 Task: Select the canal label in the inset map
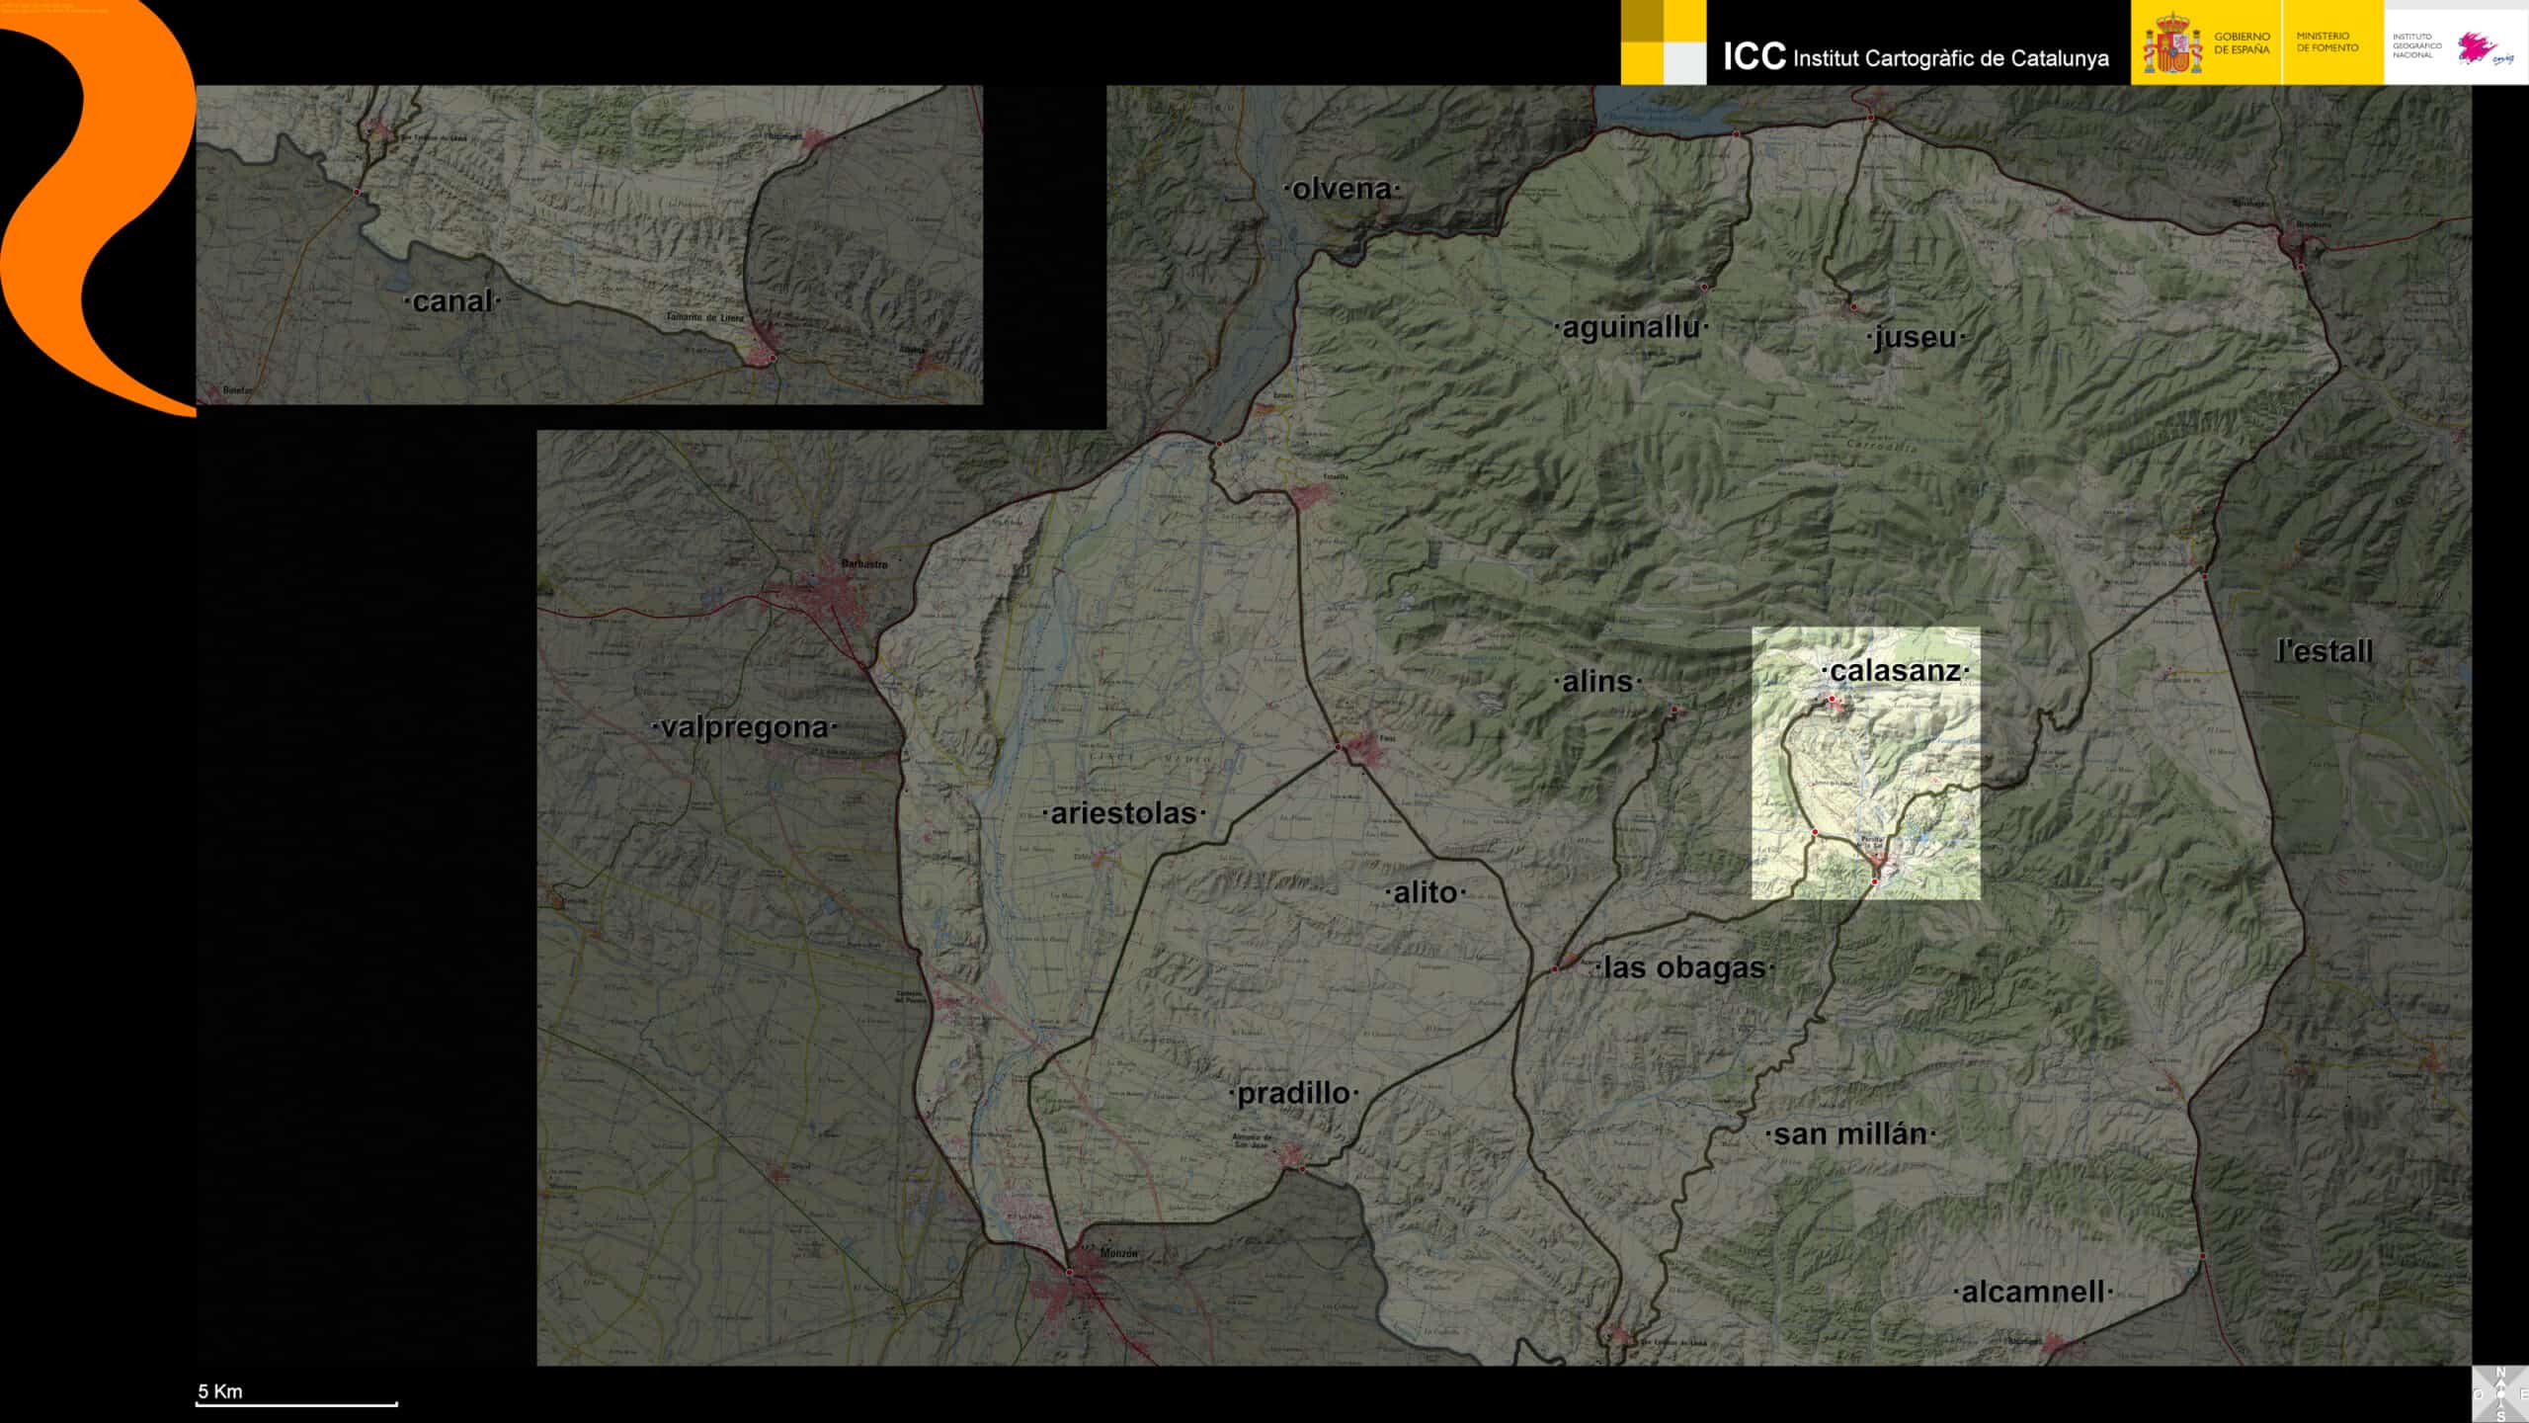click(451, 301)
